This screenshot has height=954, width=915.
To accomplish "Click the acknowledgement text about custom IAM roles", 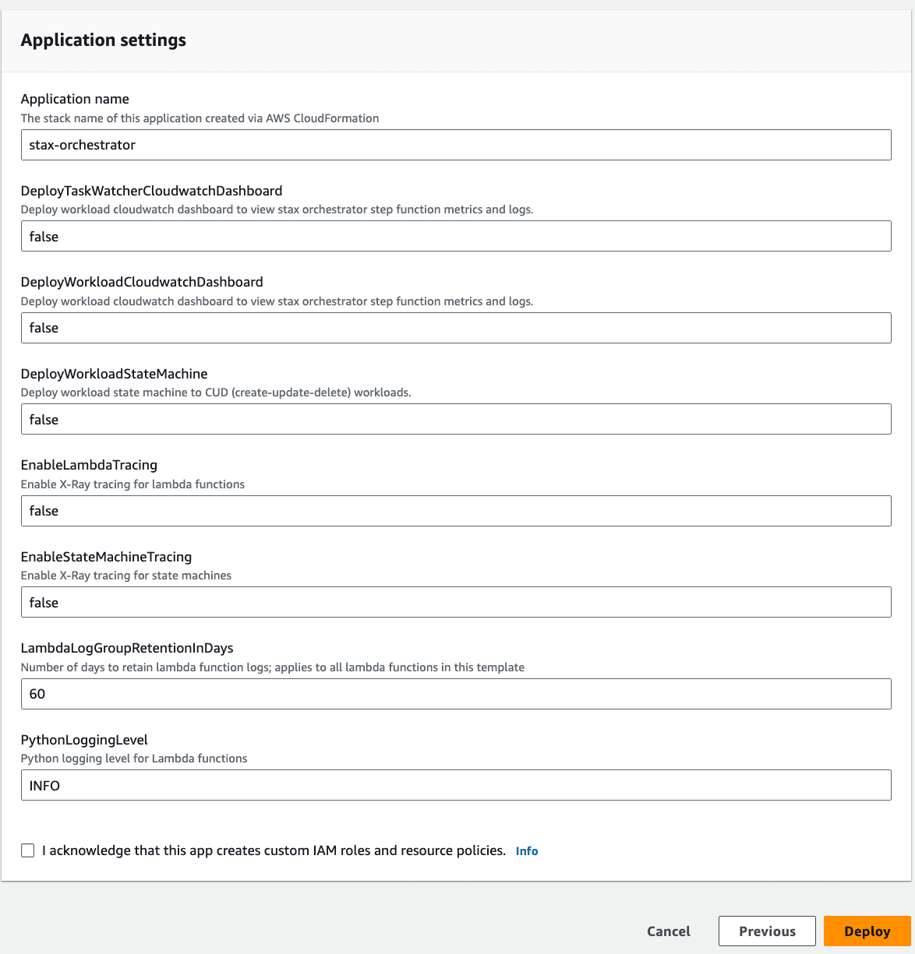I will pos(274,850).
